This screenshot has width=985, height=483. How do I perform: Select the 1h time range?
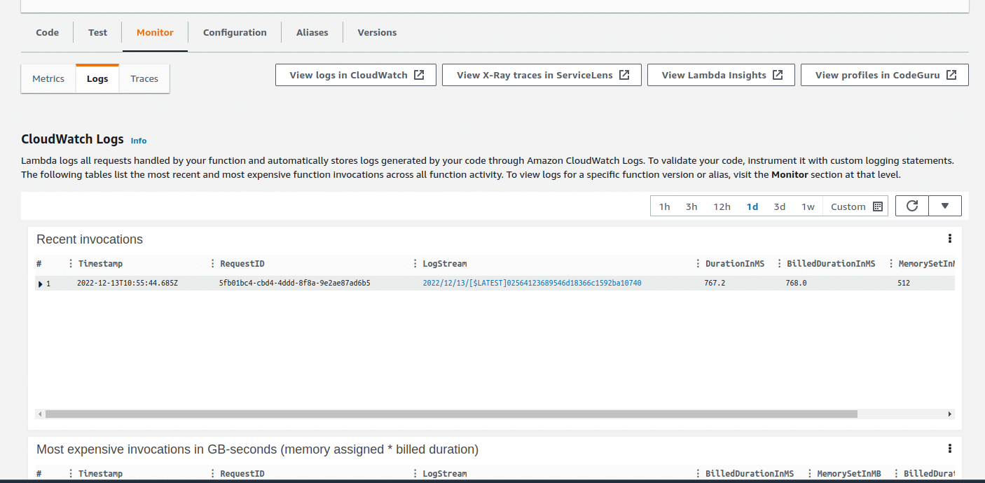point(664,206)
